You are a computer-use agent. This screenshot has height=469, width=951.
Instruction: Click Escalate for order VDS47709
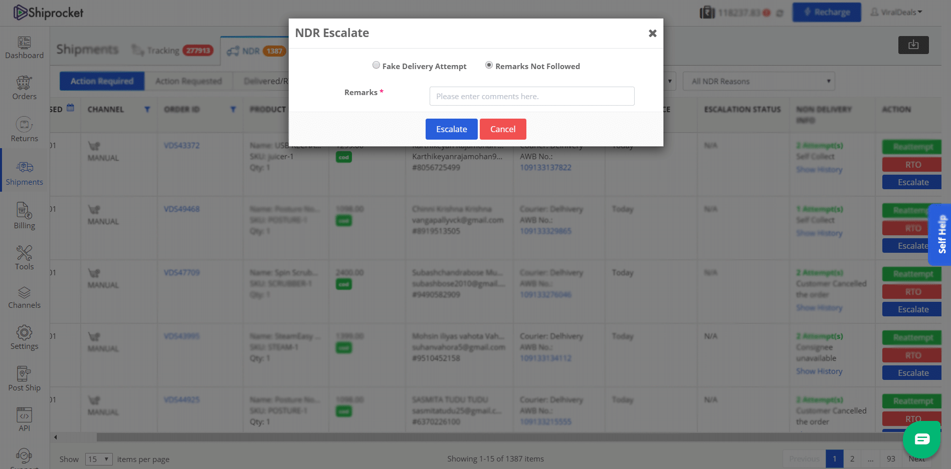coord(912,309)
